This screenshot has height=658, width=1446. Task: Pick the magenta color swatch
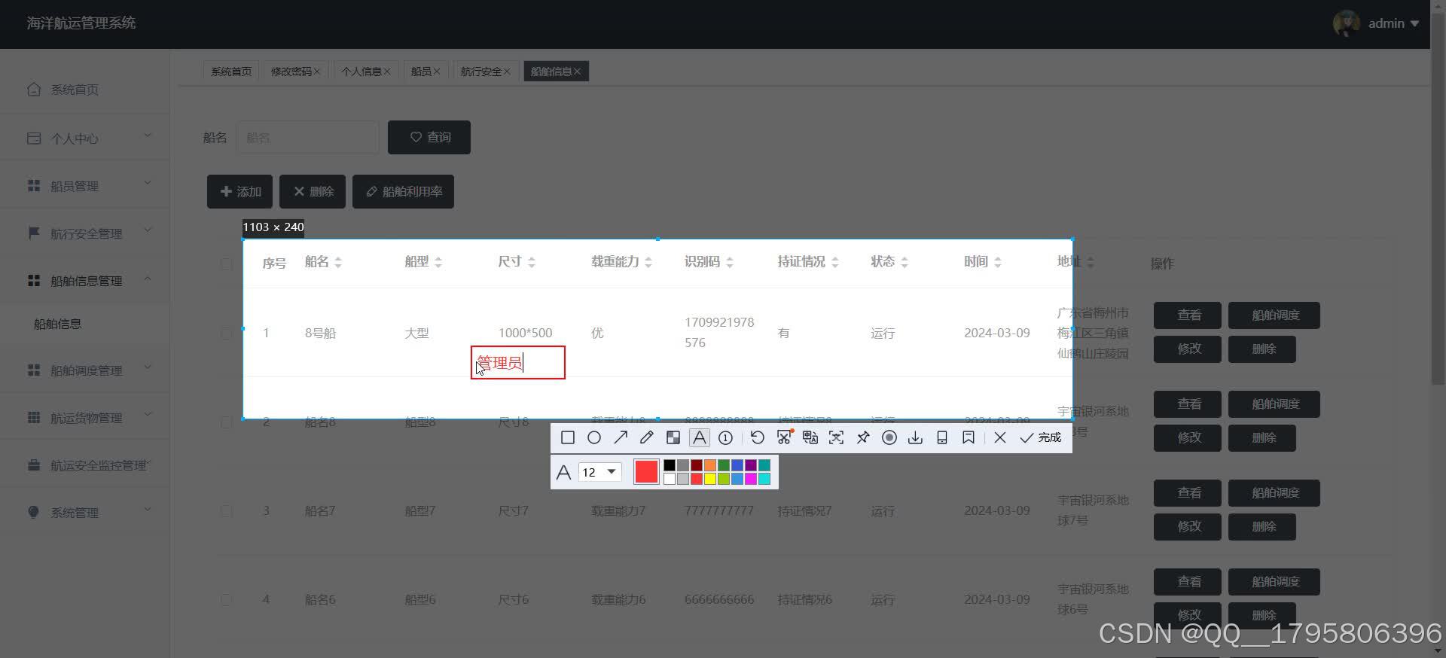click(751, 479)
